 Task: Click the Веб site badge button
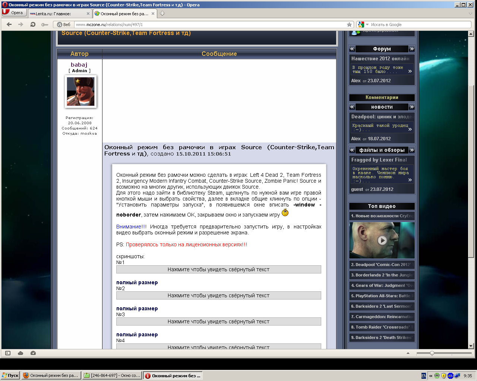point(64,25)
